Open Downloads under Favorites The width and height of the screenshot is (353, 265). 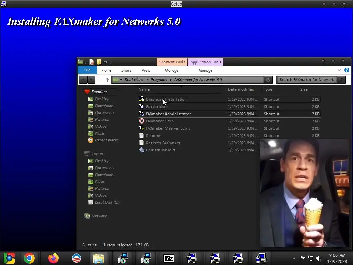pyautogui.click(x=104, y=106)
